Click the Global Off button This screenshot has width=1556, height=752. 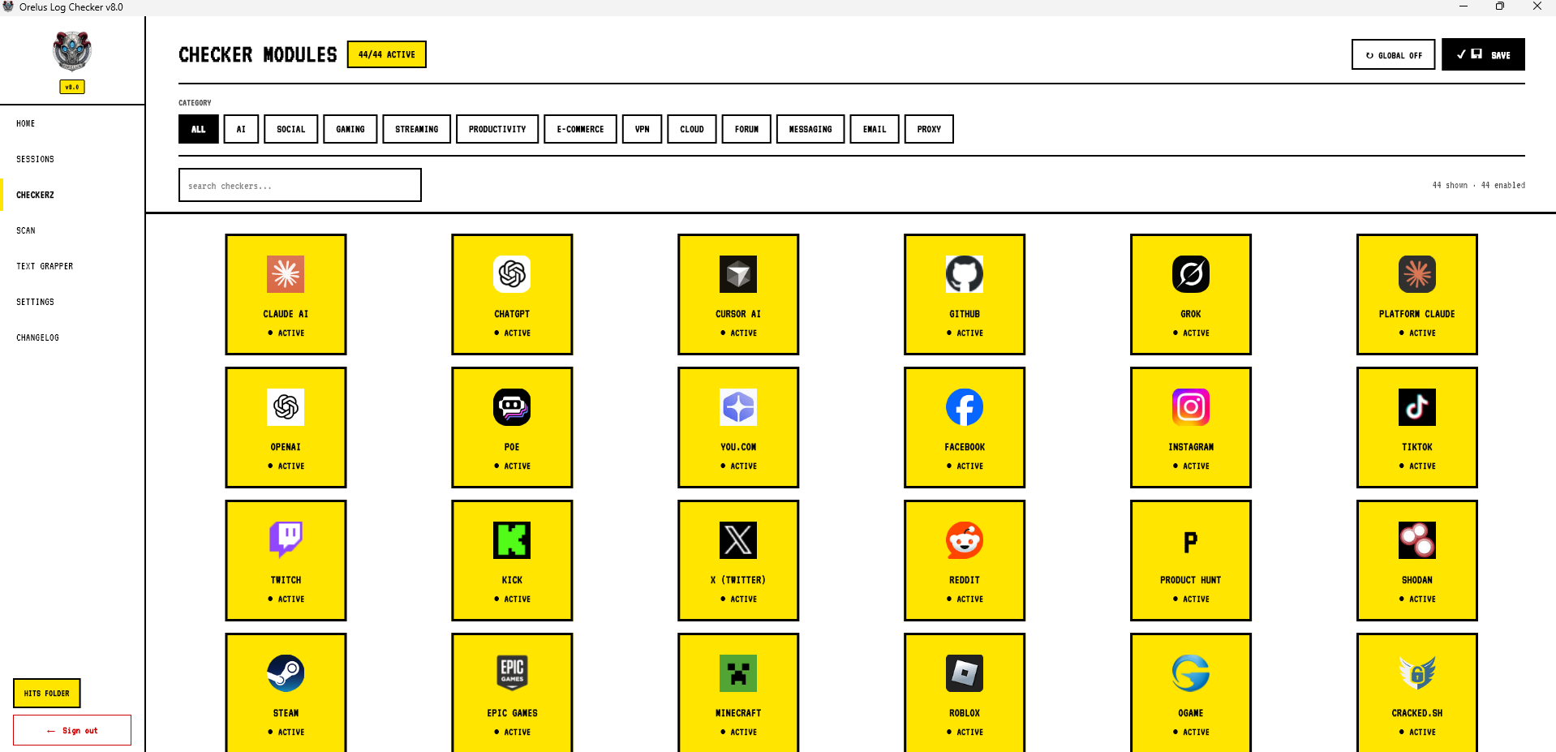click(x=1393, y=54)
